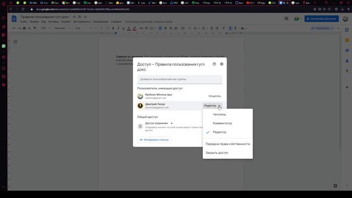
Task: Open share dialog settings gear
Action: [222, 64]
